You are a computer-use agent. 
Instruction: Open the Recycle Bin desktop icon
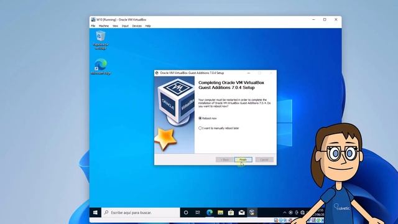[101, 40]
